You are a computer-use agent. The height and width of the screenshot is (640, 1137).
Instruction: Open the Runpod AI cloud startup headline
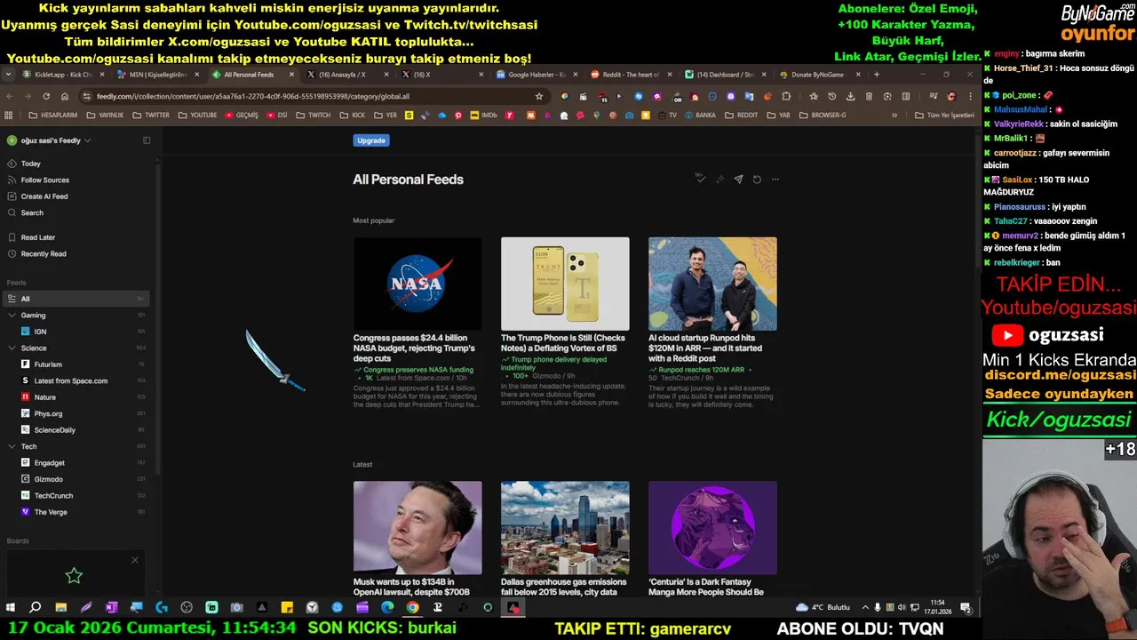705,348
